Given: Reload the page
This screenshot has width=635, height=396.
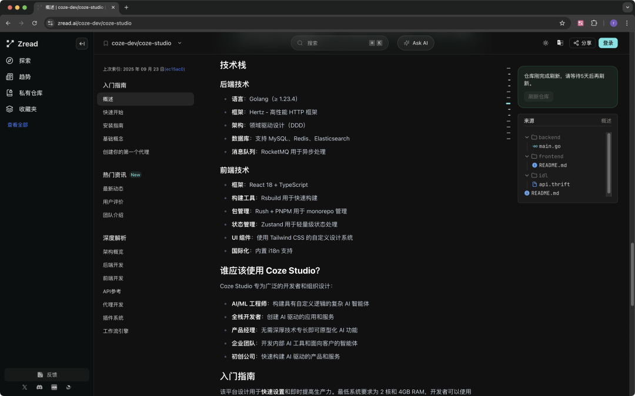Looking at the screenshot, I should (x=35, y=23).
